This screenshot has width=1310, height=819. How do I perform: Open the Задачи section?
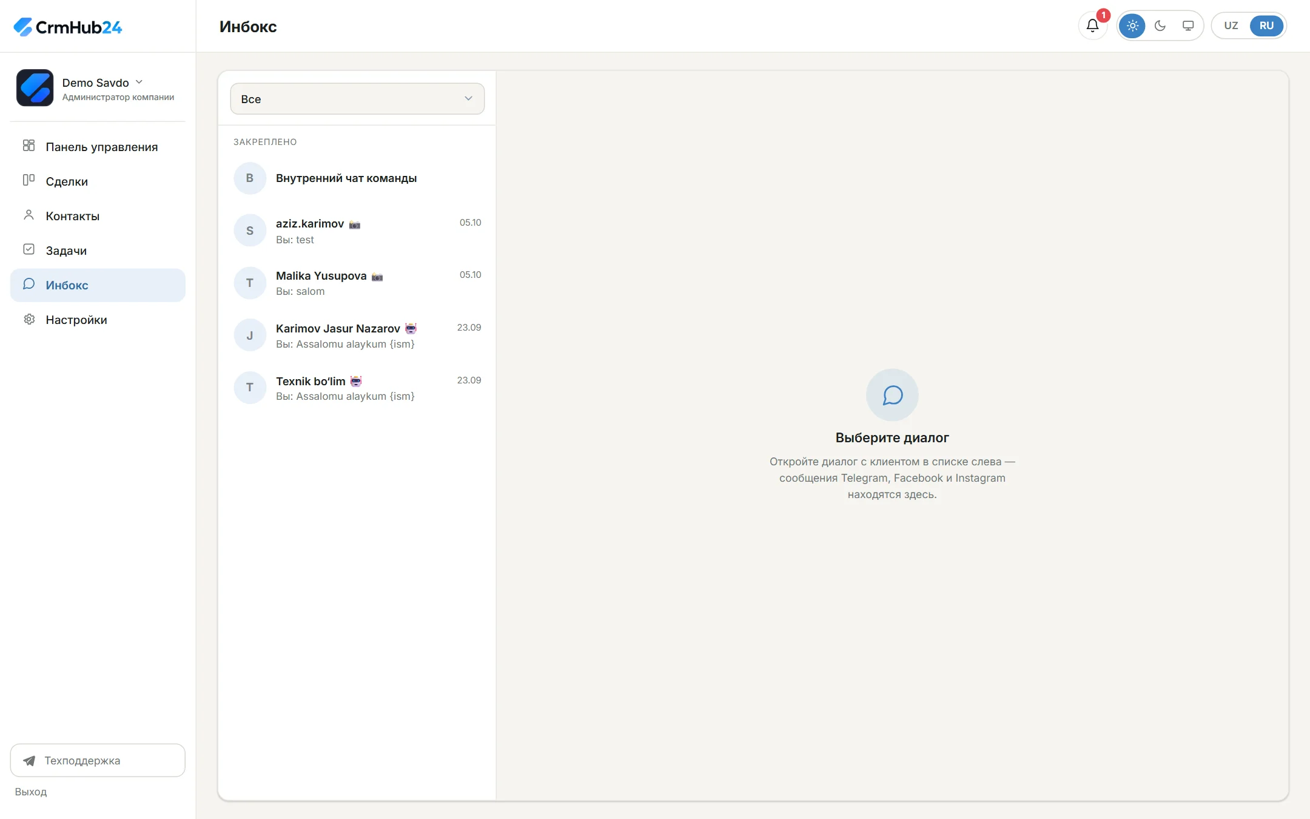point(98,250)
